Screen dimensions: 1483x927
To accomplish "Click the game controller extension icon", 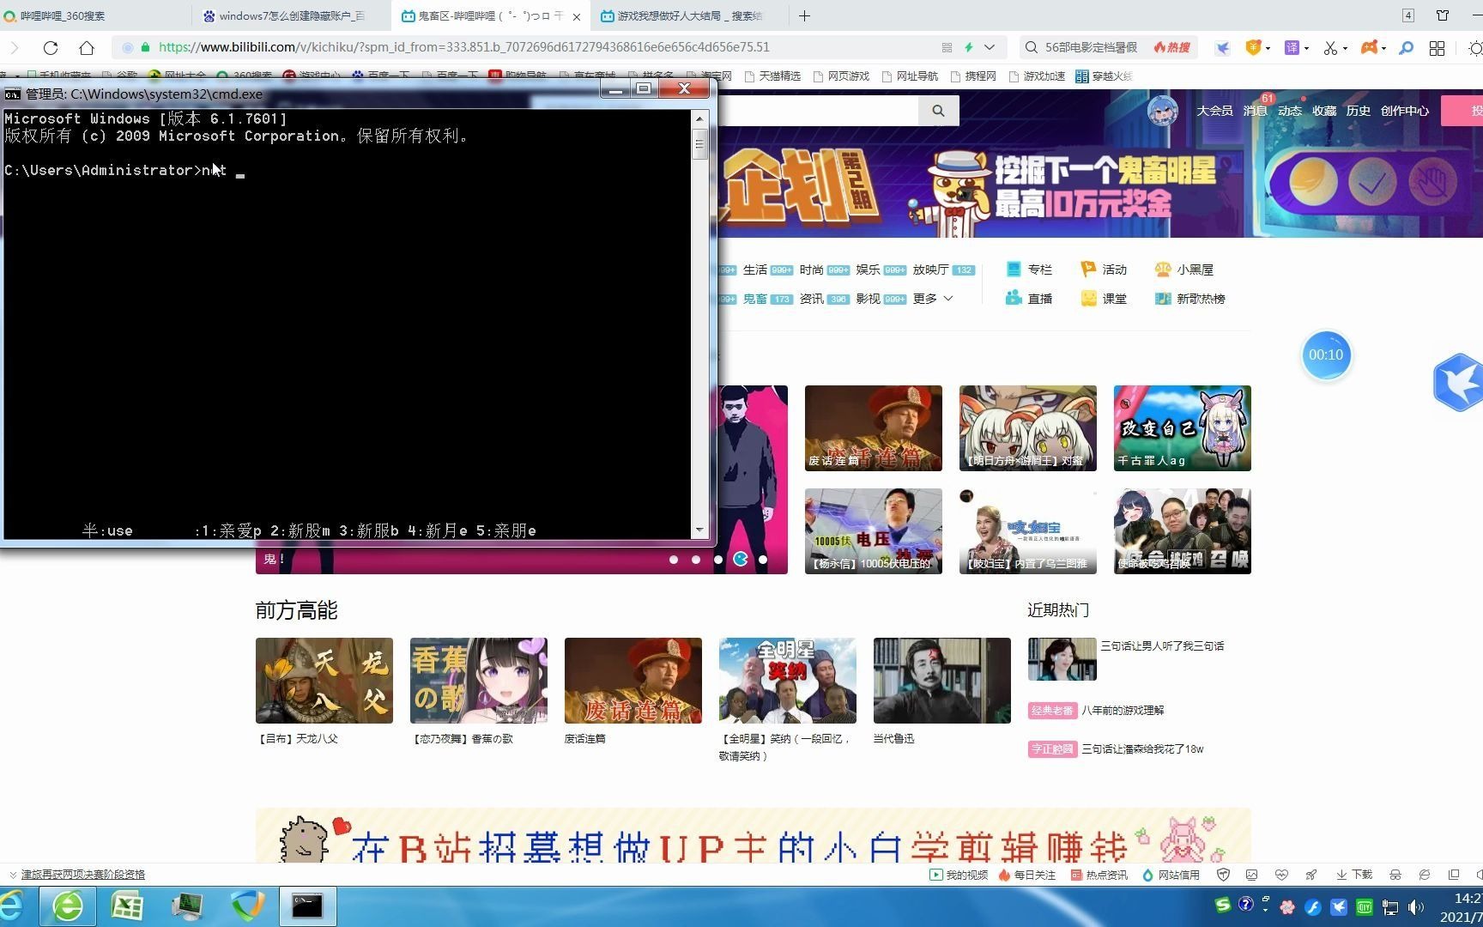I will (x=1371, y=47).
